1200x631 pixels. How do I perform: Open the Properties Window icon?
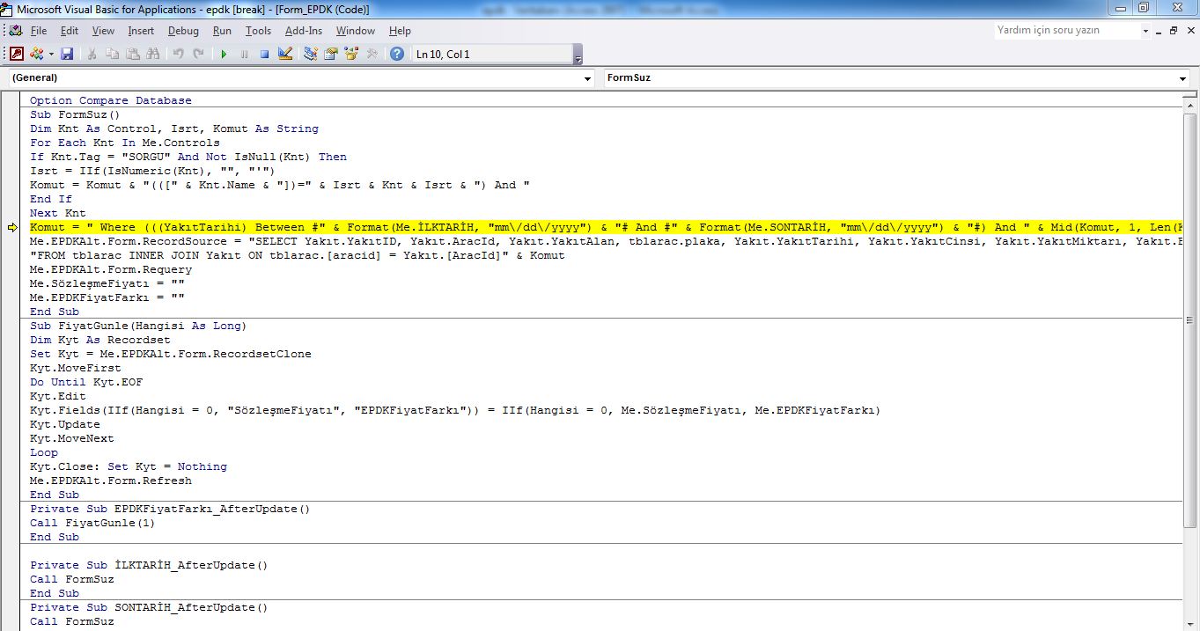click(x=331, y=54)
